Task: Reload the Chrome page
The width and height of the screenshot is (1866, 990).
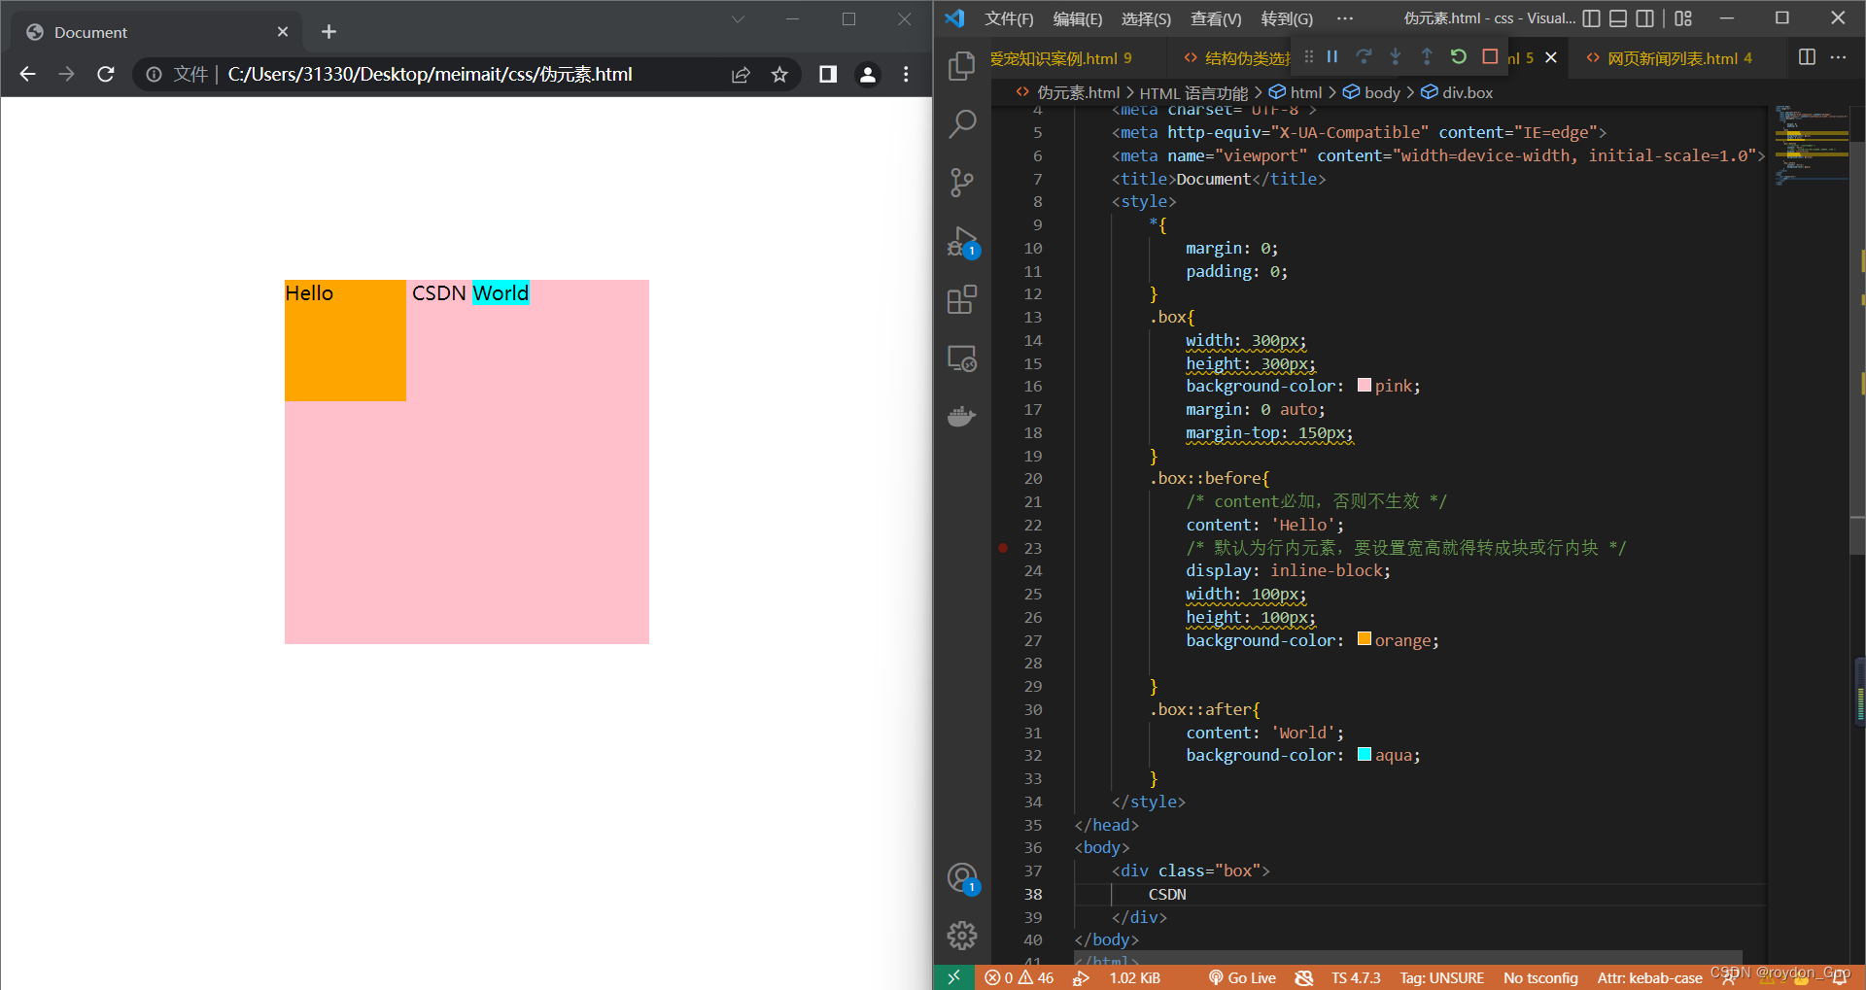Action: click(106, 75)
